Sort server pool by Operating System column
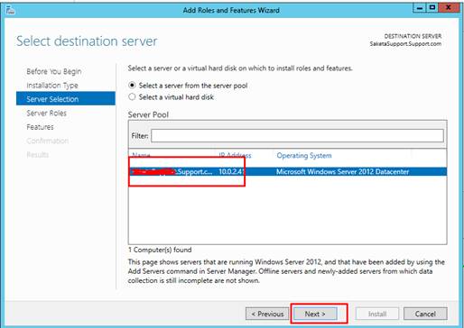Image resolution: width=464 pixels, height=328 pixels. point(304,156)
